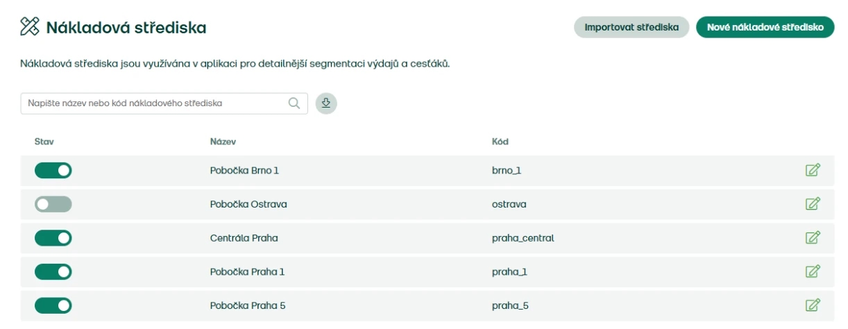Enable the Pobočka Ostrava toggle
The image size is (848, 329).
pos(53,204)
